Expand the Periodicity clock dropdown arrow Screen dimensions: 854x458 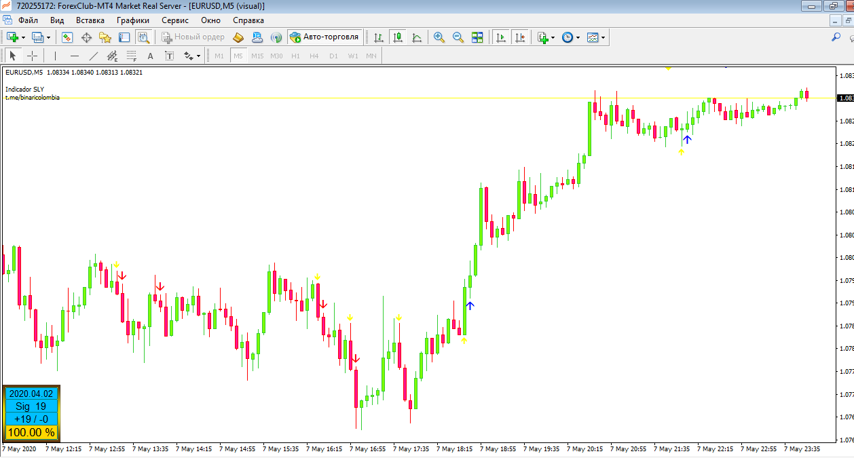click(578, 37)
